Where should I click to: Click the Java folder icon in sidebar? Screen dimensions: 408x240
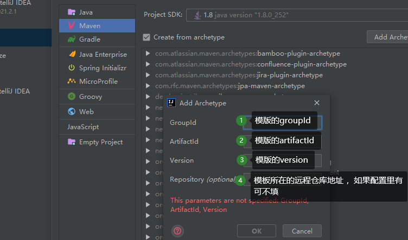pyautogui.click(x=72, y=12)
